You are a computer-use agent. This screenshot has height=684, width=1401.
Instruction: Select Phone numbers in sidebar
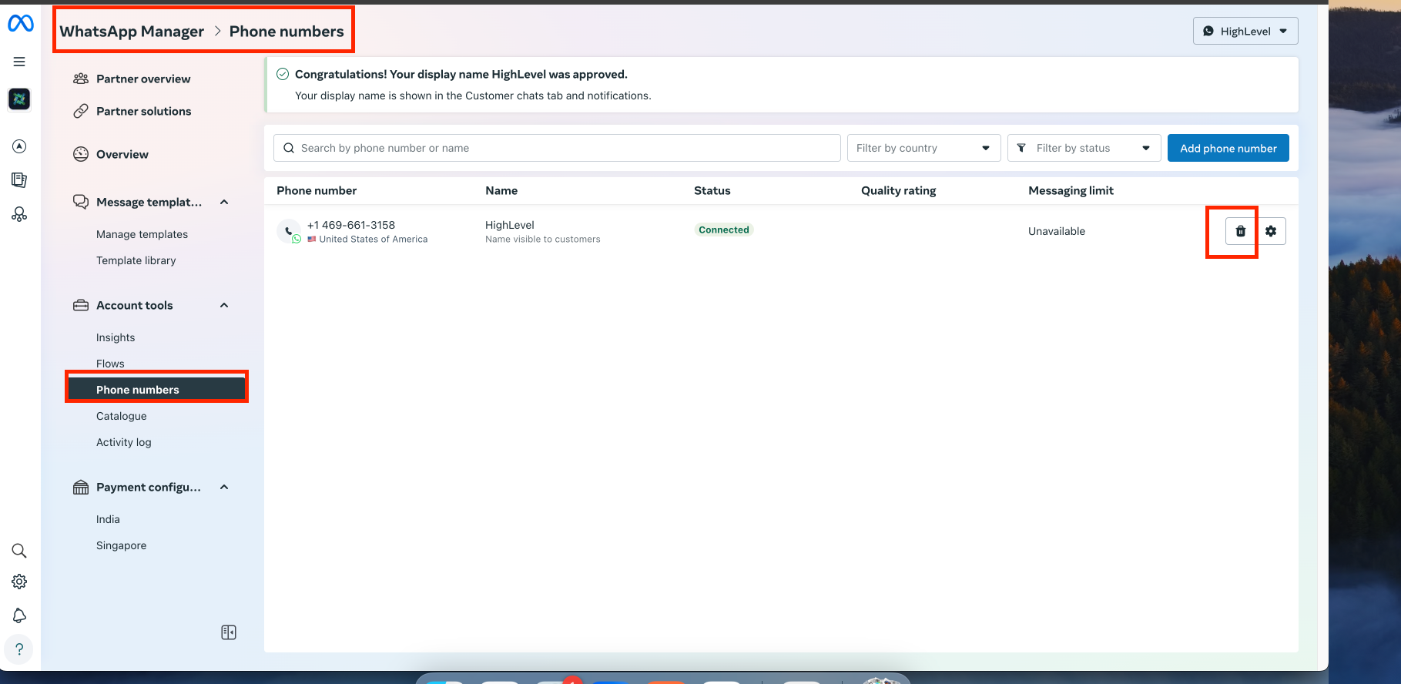156,389
